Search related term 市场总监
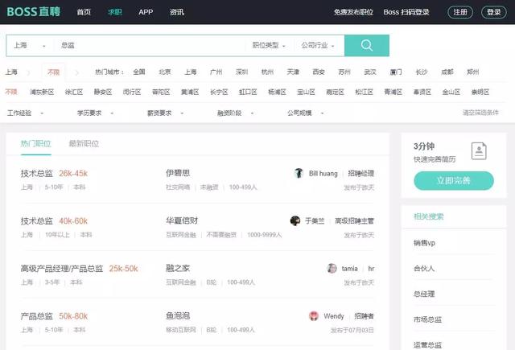515x350 pixels. coord(427,319)
